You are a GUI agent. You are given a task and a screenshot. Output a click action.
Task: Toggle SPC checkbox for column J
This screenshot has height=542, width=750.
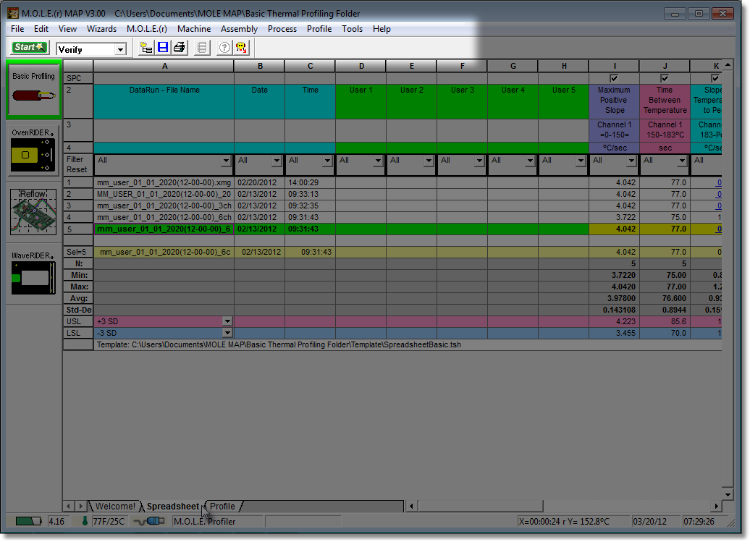(x=665, y=78)
